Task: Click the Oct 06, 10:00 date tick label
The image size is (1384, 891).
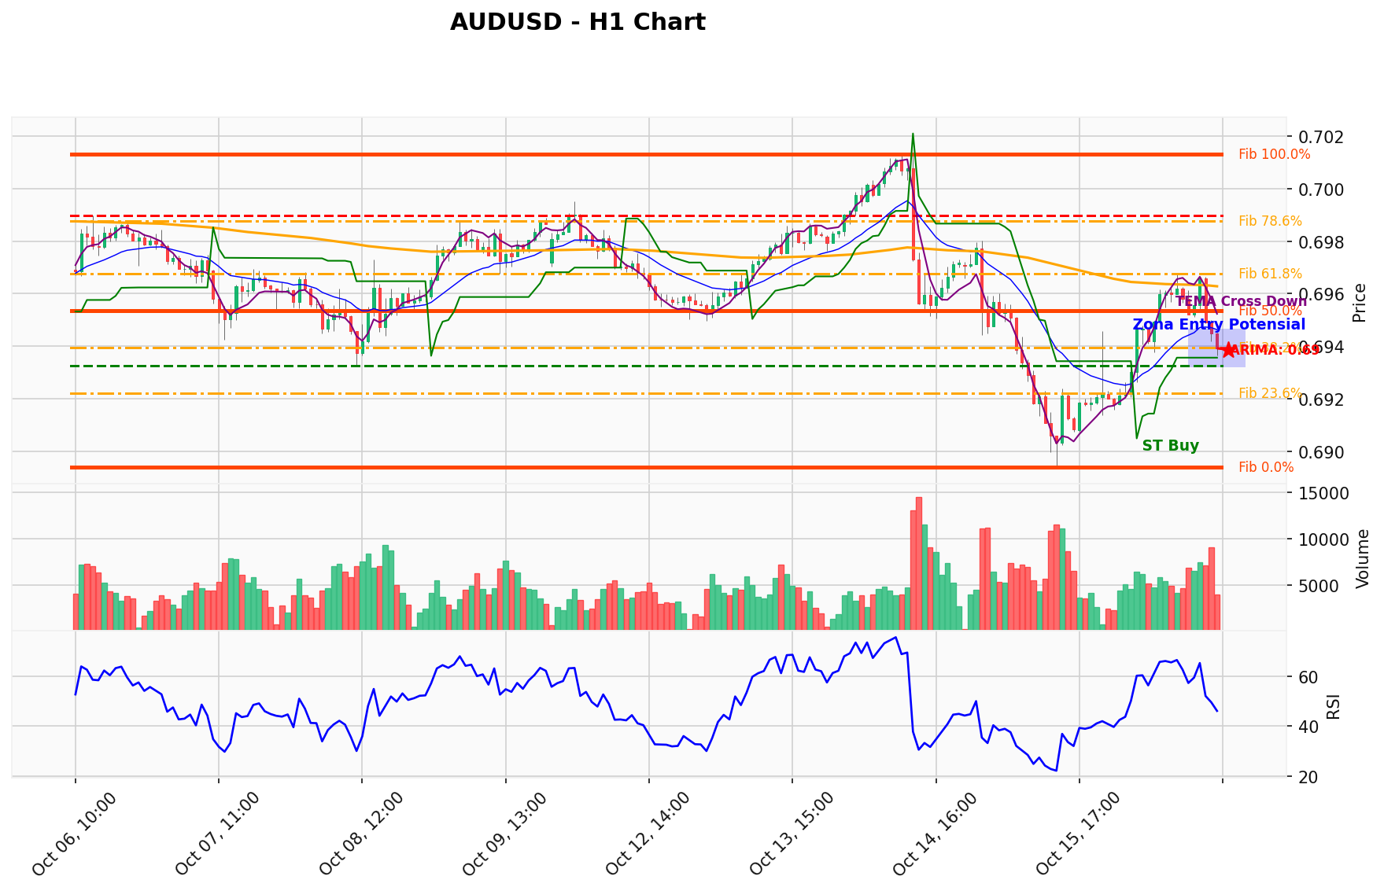Action: 76,834
